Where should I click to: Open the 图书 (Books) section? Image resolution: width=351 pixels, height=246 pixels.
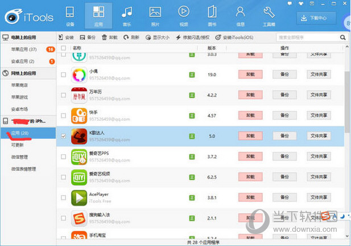pyautogui.click(x=212, y=16)
